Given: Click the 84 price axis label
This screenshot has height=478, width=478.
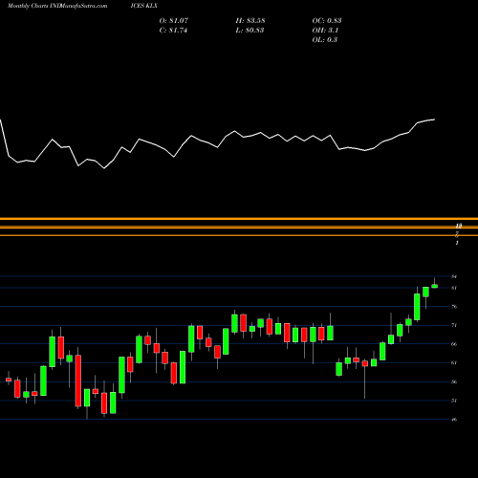Looking at the screenshot, I should pyautogui.click(x=454, y=276).
